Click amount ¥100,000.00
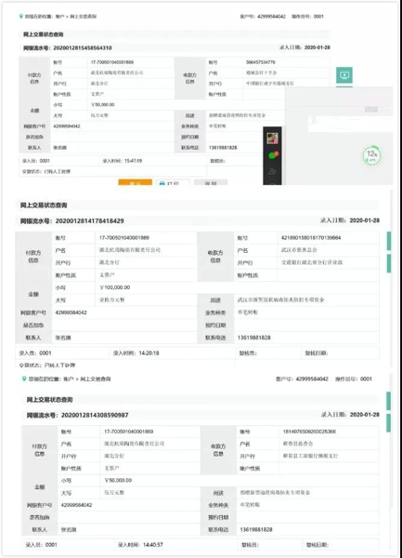The image size is (402, 558). tap(115, 287)
